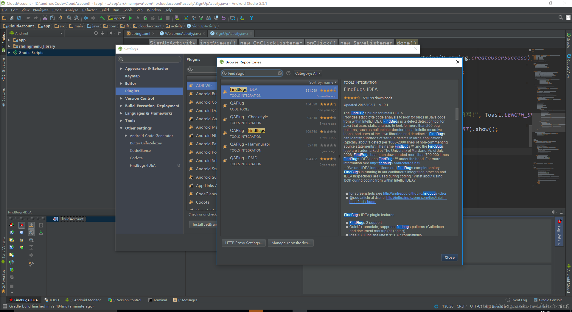Toggle the Favorites tool window strip button
Image resolution: width=572 pixels, height=312 pixels.
(4, 281)
